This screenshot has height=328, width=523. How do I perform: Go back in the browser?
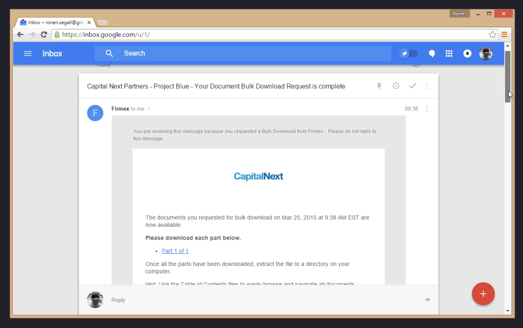[20, 35]
